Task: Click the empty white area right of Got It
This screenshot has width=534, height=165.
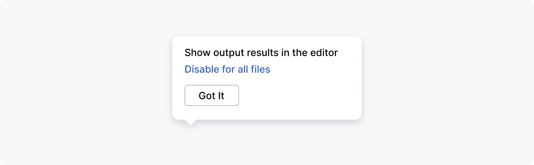Action: pos(299,96)
